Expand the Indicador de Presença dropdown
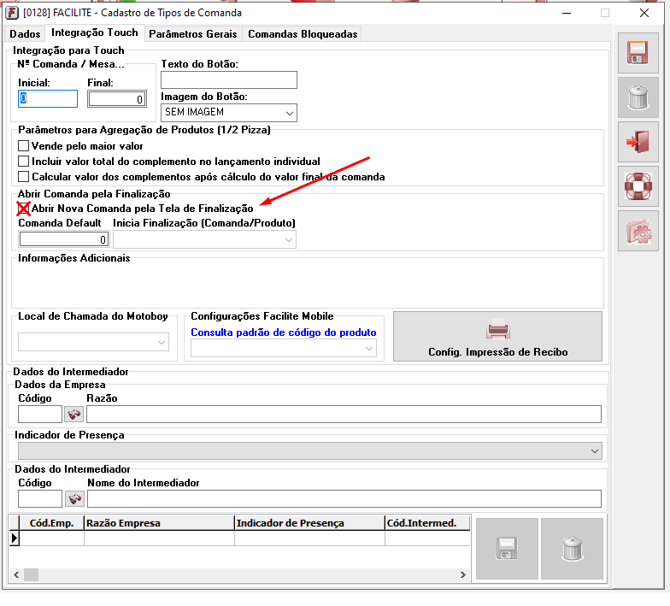 pos(595,451)
